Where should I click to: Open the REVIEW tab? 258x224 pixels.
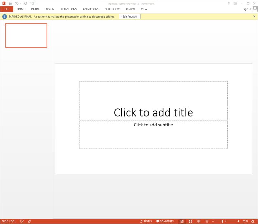130,9
